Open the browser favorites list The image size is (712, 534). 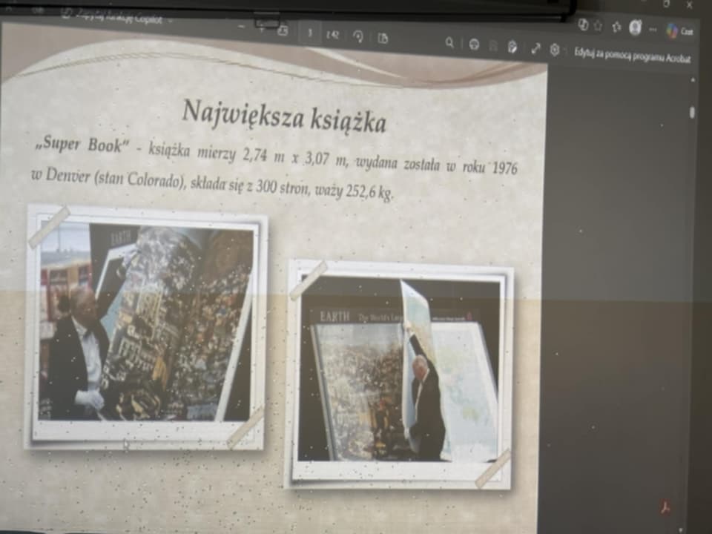click(616, 27)
